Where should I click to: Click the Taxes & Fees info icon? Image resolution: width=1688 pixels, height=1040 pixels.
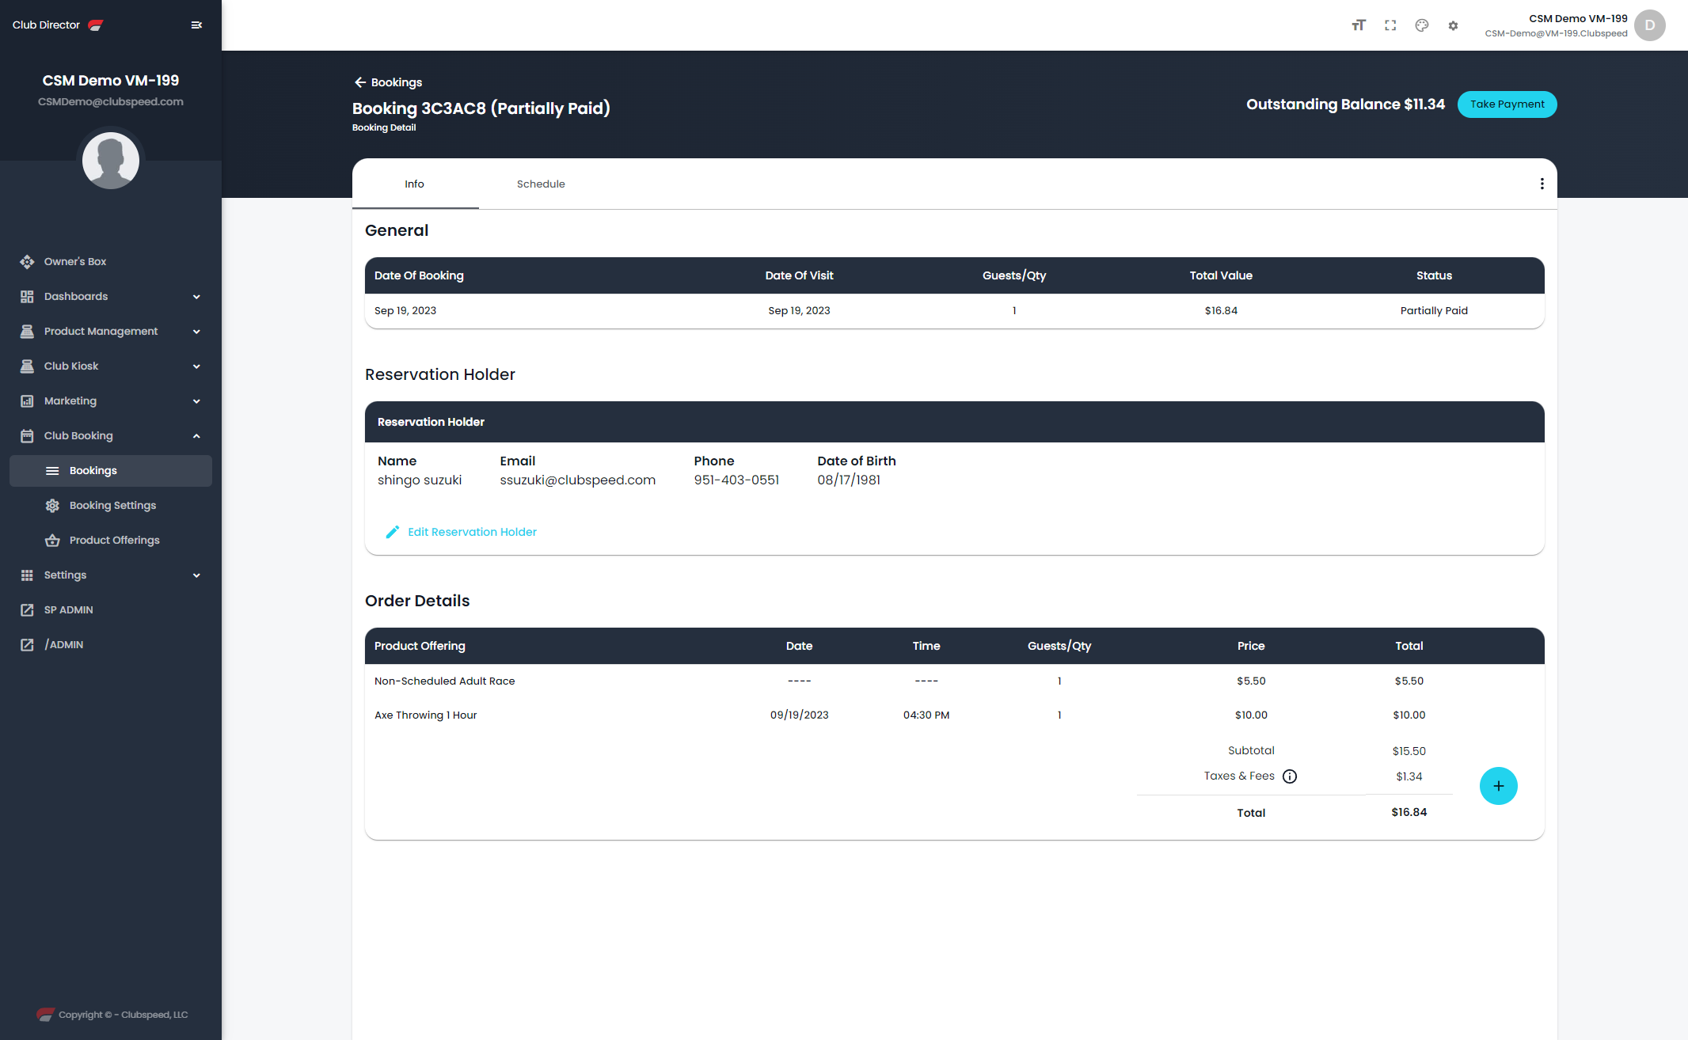click(1290, 776)
